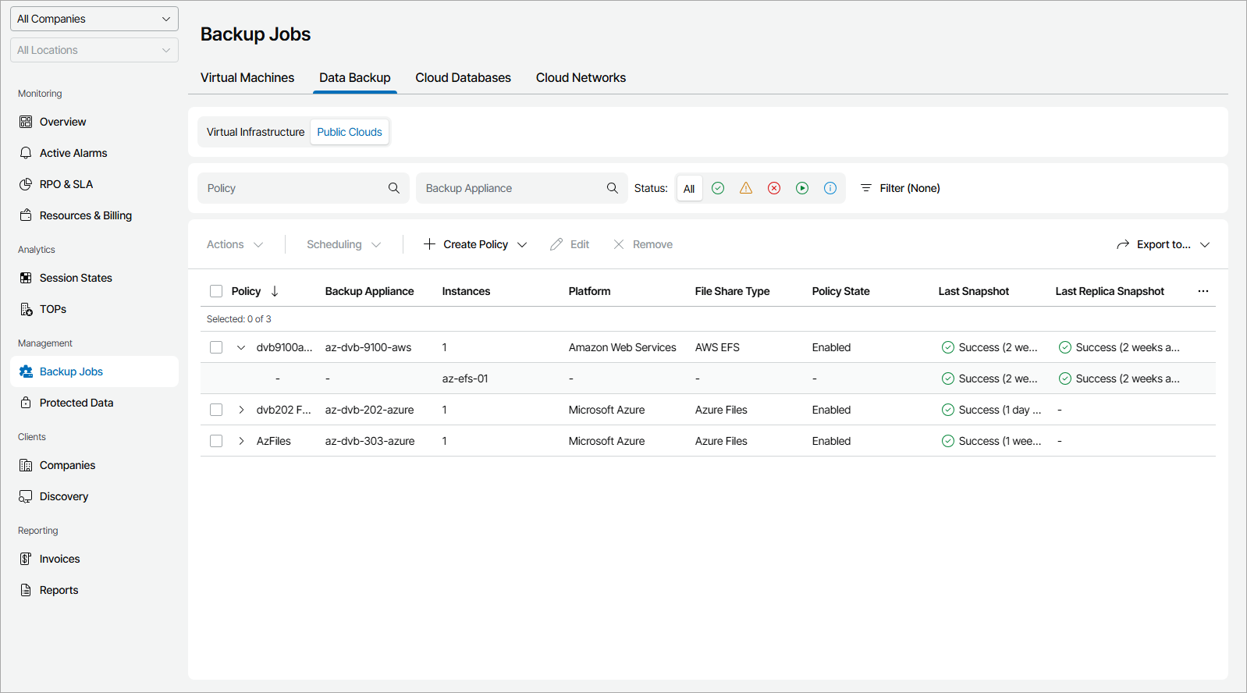
Task: Click the Remove X icon
Action: (619, 244)
